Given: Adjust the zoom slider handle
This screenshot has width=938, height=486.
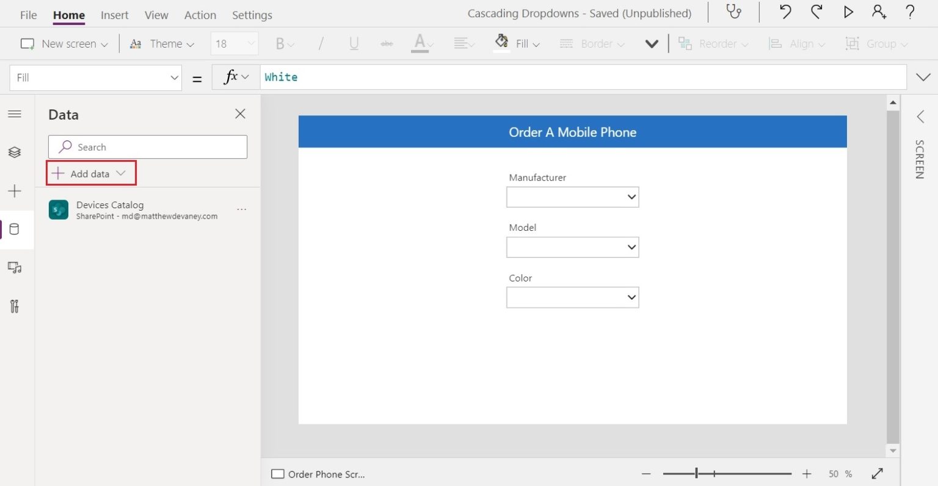Looking at the screenshot, I should coord(697,474).
